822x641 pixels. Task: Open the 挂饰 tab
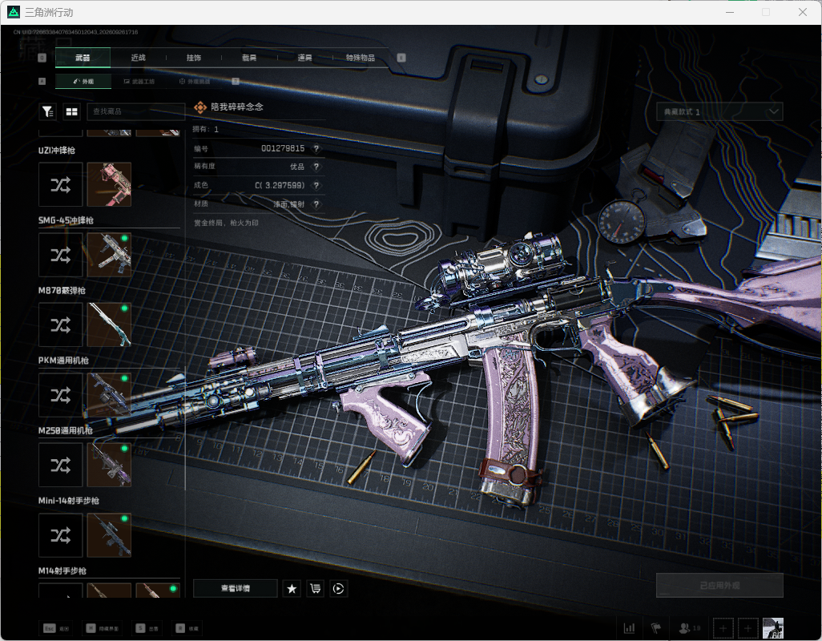(194, 58)
